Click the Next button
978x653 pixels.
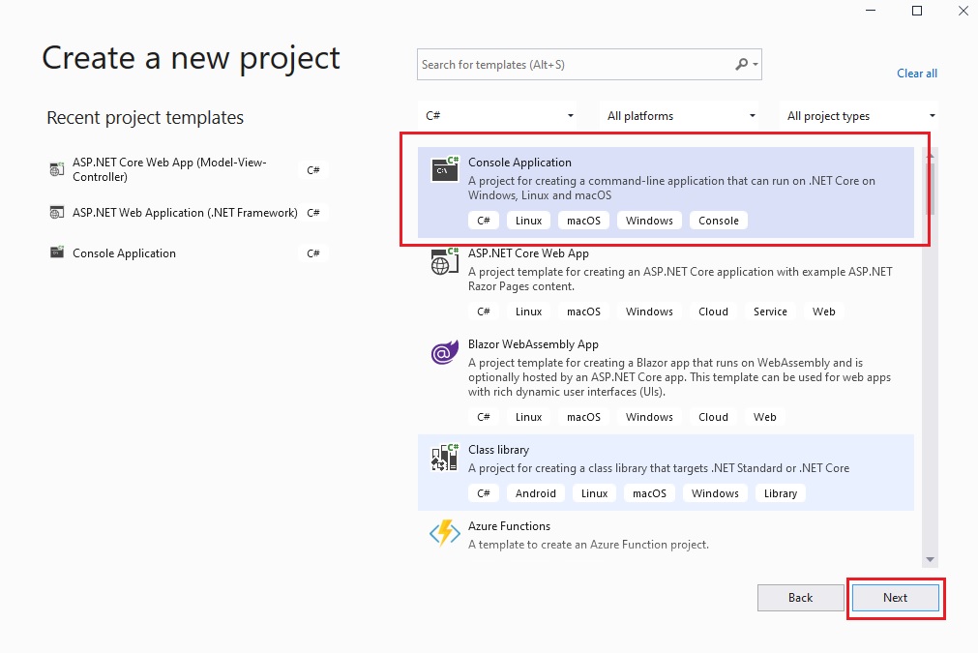[895, 598]
